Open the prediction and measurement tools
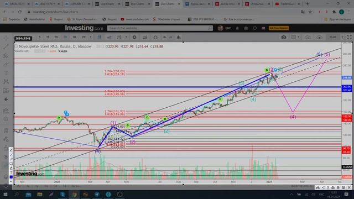The width and height of the screenshot is (354, 199). tap(6, 91)
